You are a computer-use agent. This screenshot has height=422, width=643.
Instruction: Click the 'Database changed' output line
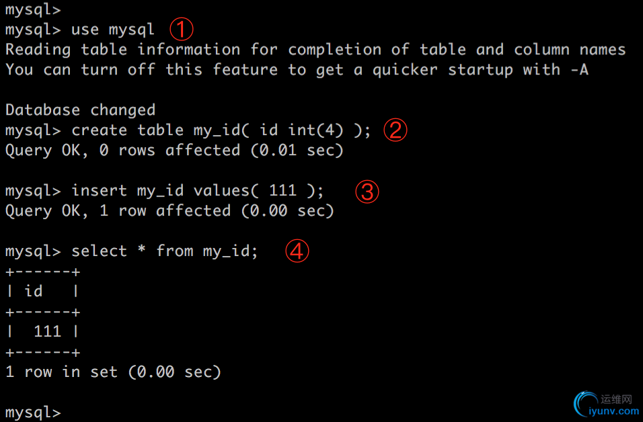point(81,110)
